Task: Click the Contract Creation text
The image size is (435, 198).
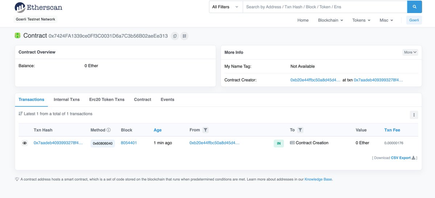Action: tap(312, 143)
